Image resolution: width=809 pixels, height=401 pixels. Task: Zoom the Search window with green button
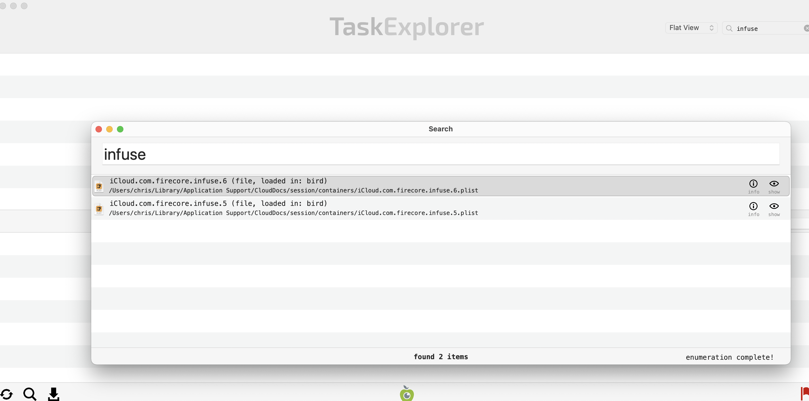(120, 129)
